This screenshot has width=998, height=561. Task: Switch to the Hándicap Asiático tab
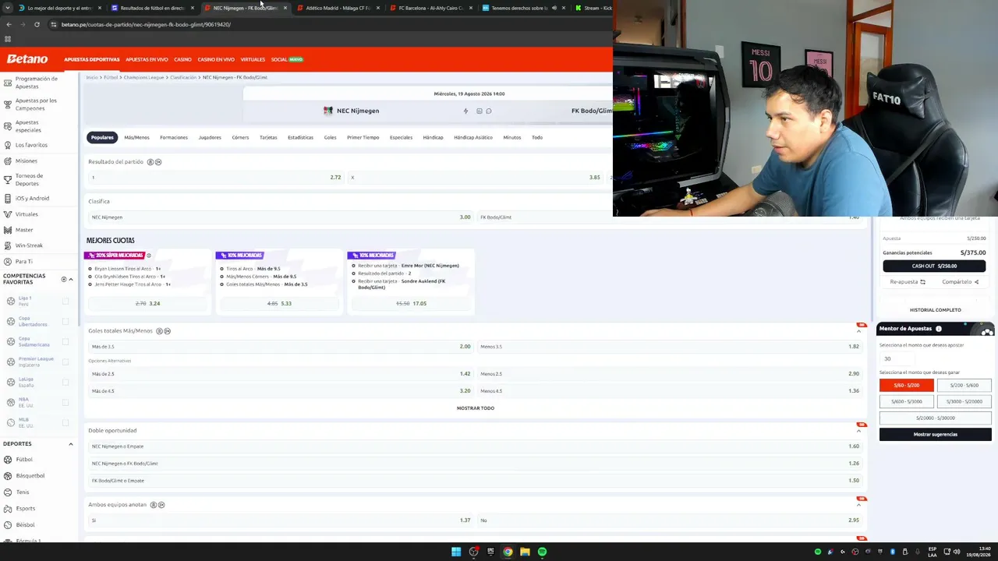point(473,137)
